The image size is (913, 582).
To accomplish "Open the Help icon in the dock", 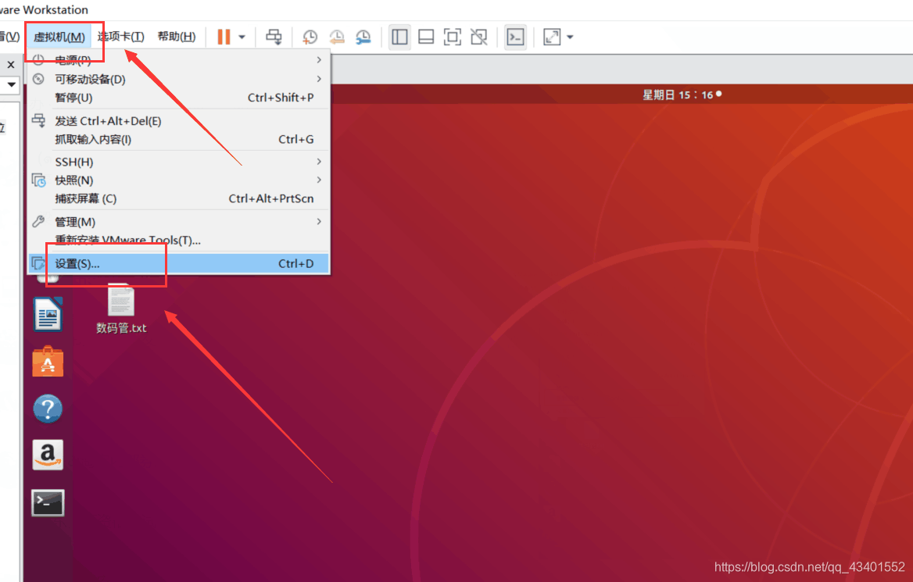I will point(48,409).
